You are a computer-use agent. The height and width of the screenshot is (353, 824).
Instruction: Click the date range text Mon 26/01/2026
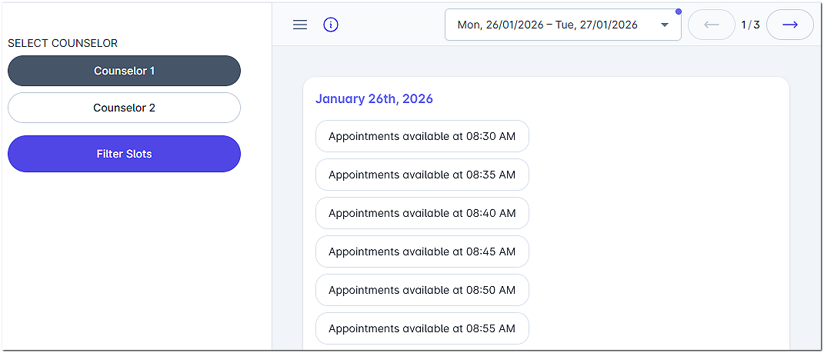click(504, 25)
